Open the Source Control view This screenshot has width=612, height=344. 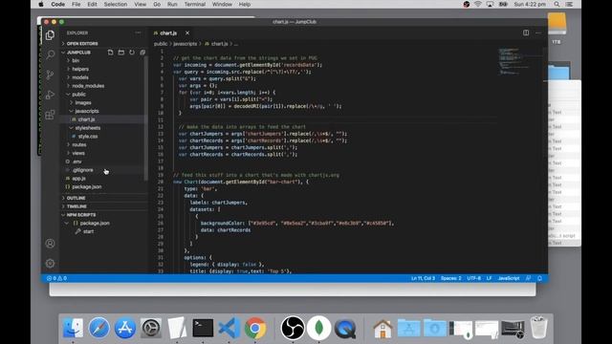pyautogui.click(x=50, y=75)
